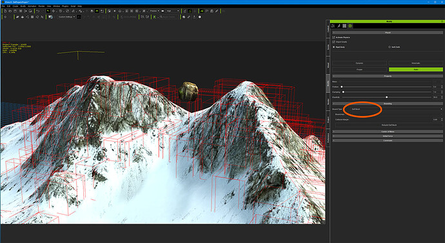Click the upload arrow icon in the second toolbar

pyautogui.click(x=194, y=17)
